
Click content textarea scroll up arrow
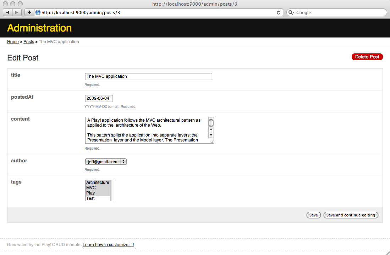pos(211,129)
